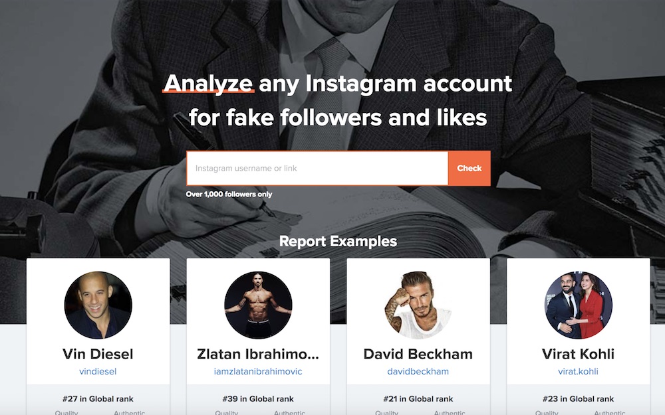
Task: Follow the vindiesel username link
Action: [98, 371]
